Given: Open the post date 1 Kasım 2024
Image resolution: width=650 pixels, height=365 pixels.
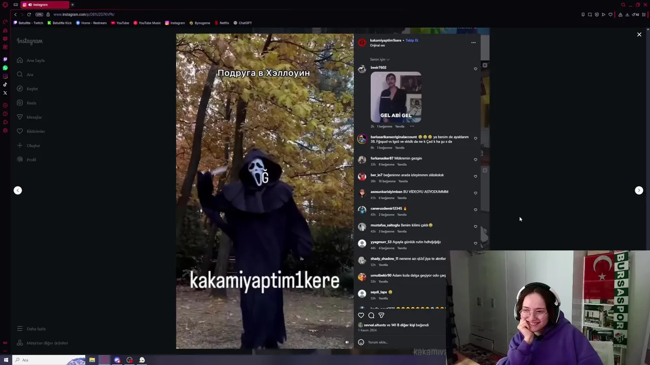Looking at the screenshot, I should [367, 331].
